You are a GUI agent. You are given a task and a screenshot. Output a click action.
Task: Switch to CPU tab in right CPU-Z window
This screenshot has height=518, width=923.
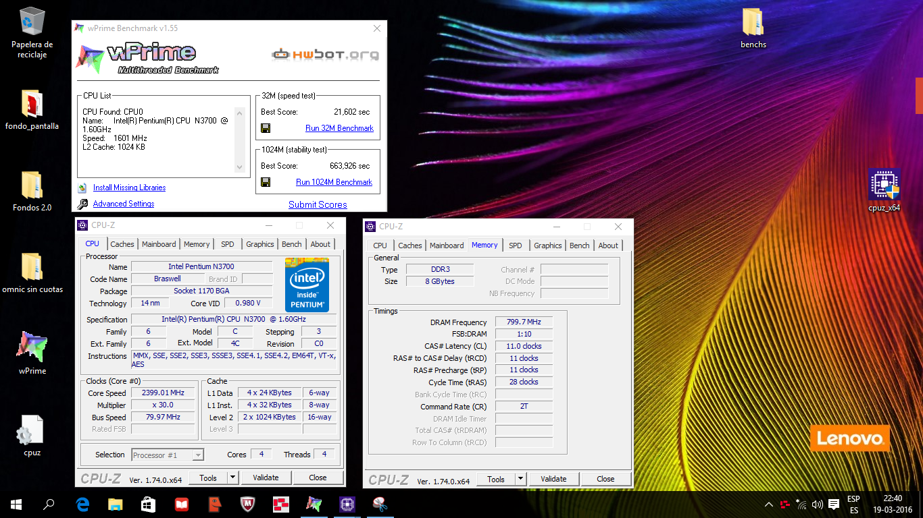tap(380, 246)
